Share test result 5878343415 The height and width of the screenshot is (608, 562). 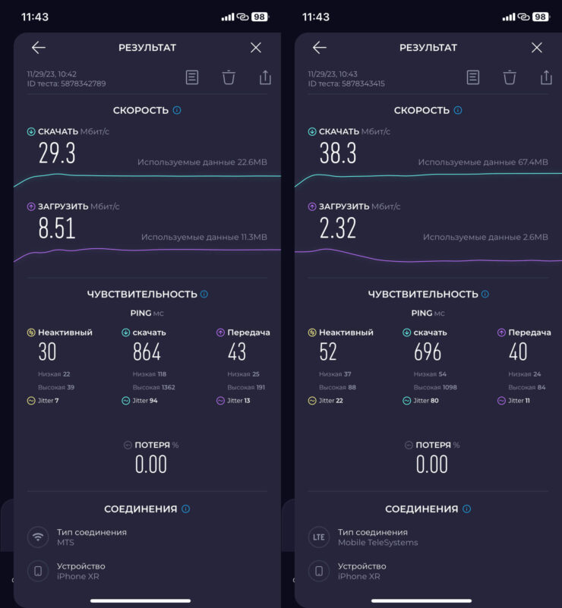click(x=546, y=77)
